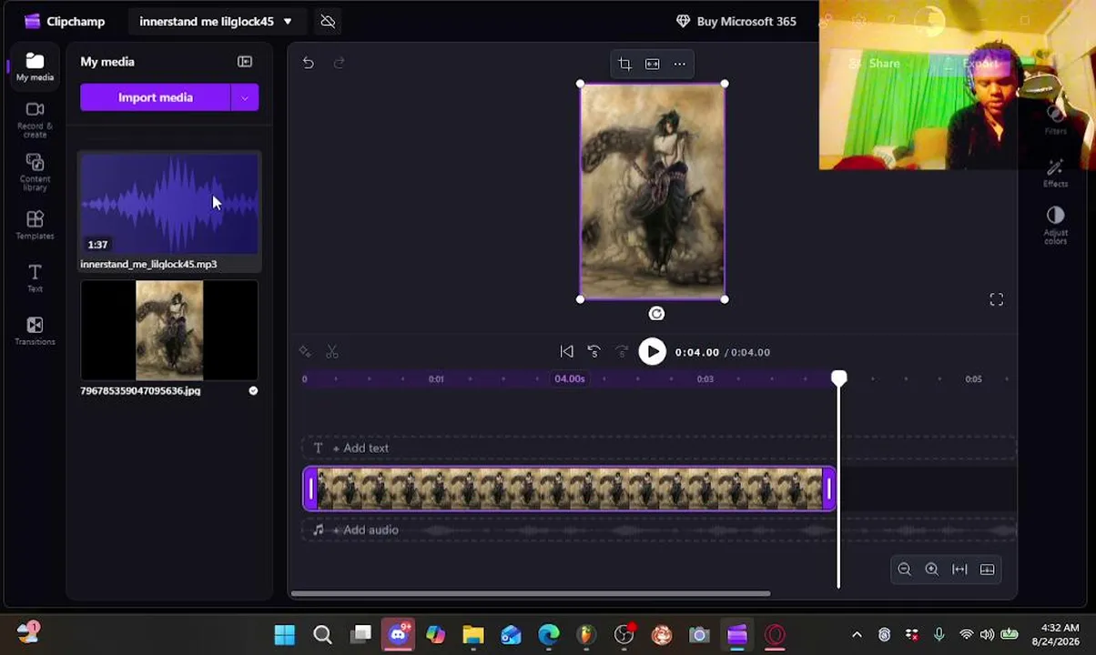Open the Windows Start menu
The width and height of the screenshot is (1096, 655).
pyautogui.click(x=284, y=634)
